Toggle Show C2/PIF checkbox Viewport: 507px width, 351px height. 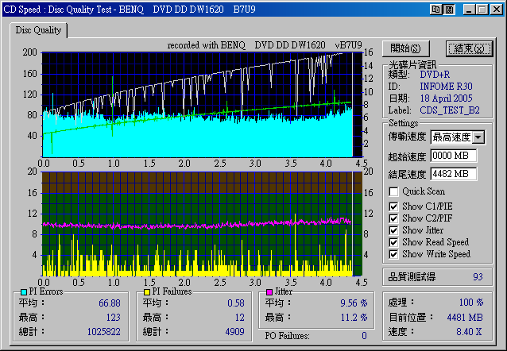(x=394, y=218)
